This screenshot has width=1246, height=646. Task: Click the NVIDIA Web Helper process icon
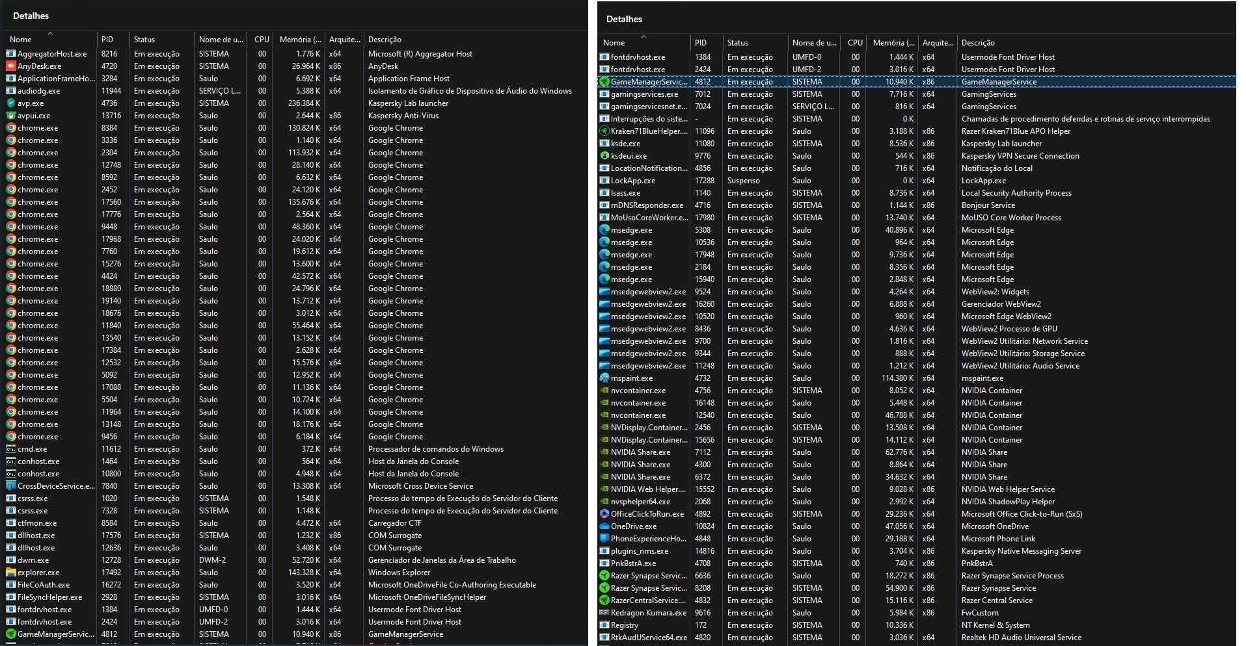click(604, 489)
